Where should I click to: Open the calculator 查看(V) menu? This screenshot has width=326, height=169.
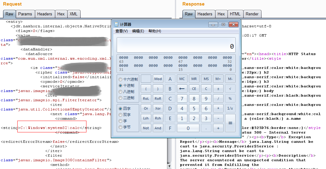click(x=122, y=31)
